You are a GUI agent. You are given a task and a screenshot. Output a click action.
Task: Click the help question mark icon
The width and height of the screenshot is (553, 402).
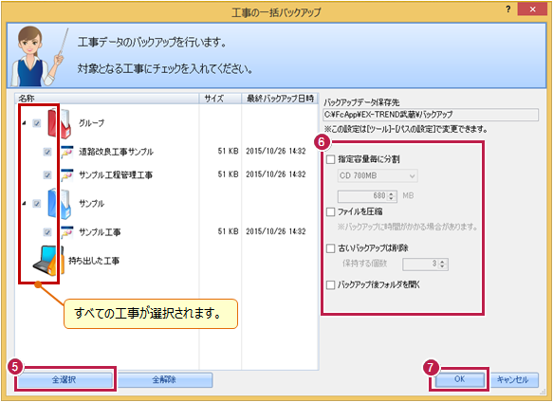point(507,9)
